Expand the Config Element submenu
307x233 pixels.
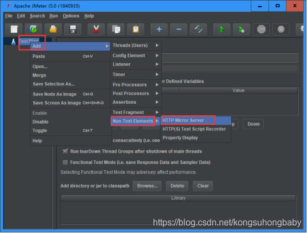click(x=136, y=55)
